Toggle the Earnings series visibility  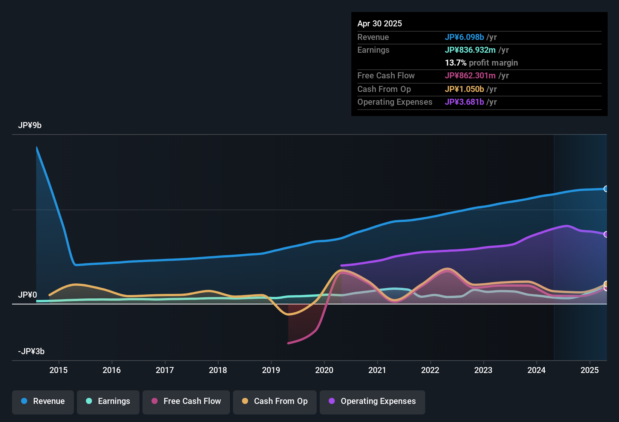[108, 401]
